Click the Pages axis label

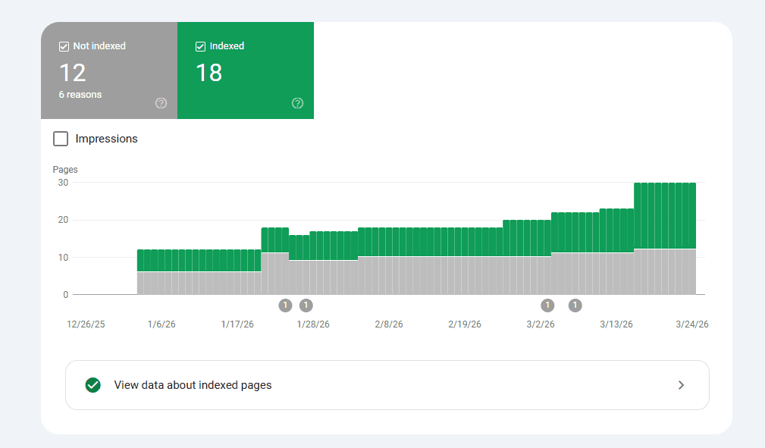coord(65,169)
